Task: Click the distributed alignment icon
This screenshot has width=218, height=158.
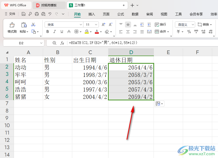Action: [x=149, y=32]
